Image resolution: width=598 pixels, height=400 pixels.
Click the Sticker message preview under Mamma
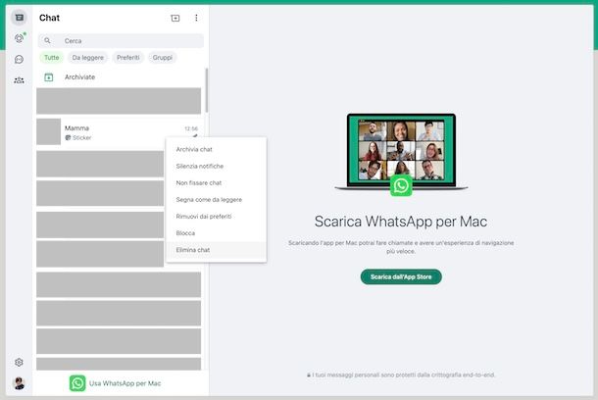(78, 137)
